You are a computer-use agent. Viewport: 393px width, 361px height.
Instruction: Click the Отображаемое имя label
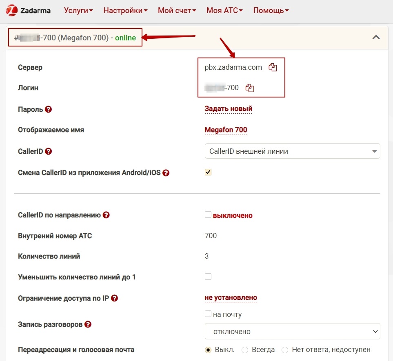[51, 130]
